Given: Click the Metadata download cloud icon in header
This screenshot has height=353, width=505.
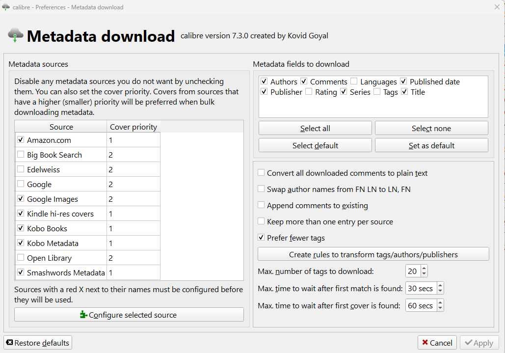Looking at the screenshot, I should point(16,35).
